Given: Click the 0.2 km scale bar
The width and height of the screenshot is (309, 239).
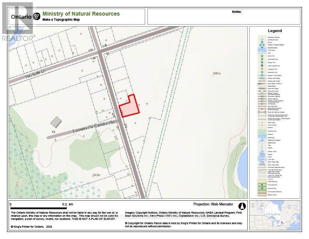Looking at the screenshot, I should pyautogui.click(x=38, y=208).
